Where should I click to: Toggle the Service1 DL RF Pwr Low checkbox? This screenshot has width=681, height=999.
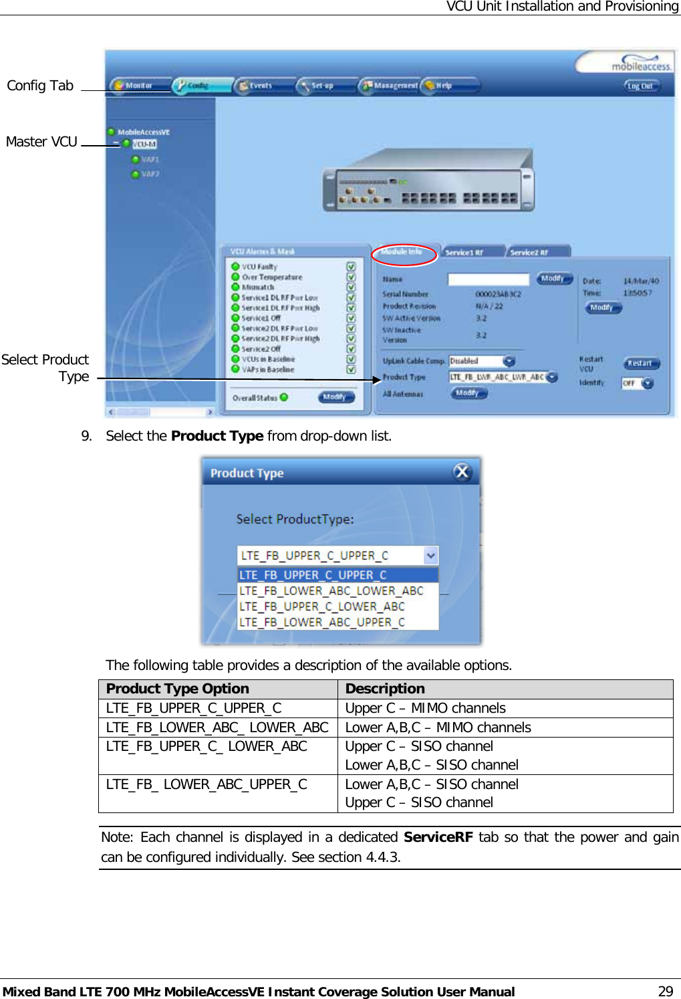351,298
